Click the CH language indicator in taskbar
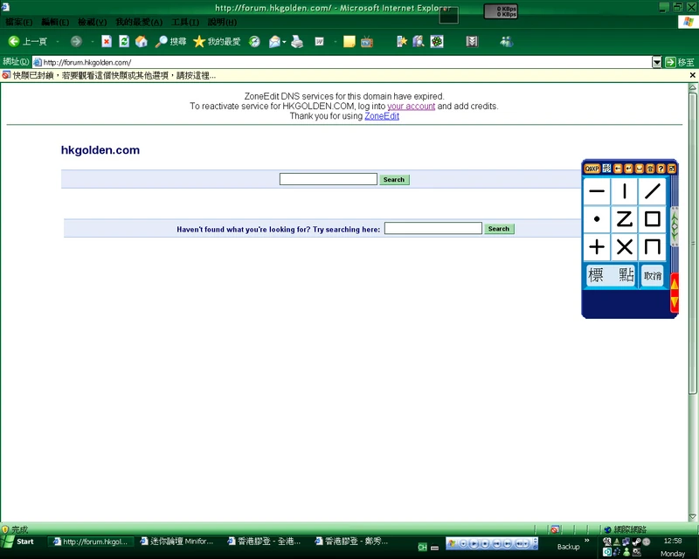699x559 pixels. click(422, 547)
